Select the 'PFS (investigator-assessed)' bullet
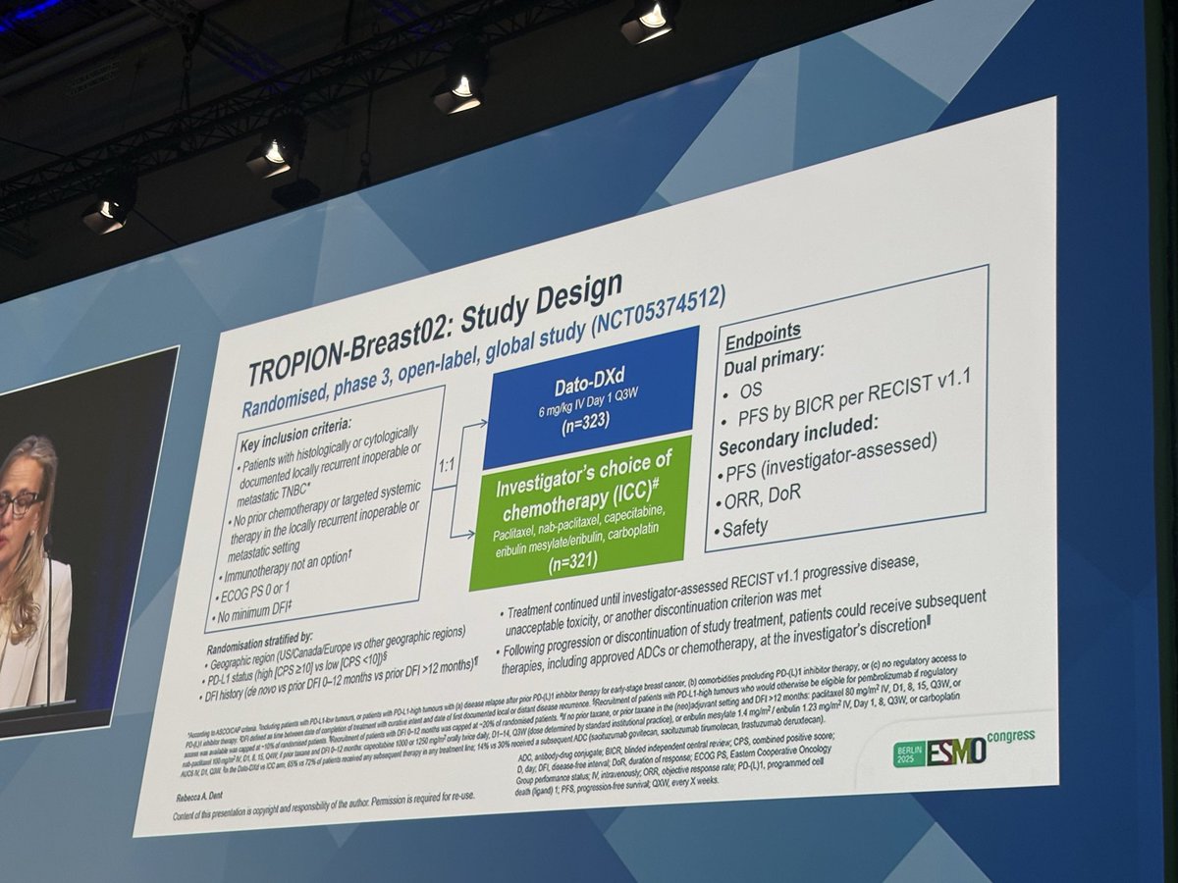1178x883 pixels. (x=829, y=458)
